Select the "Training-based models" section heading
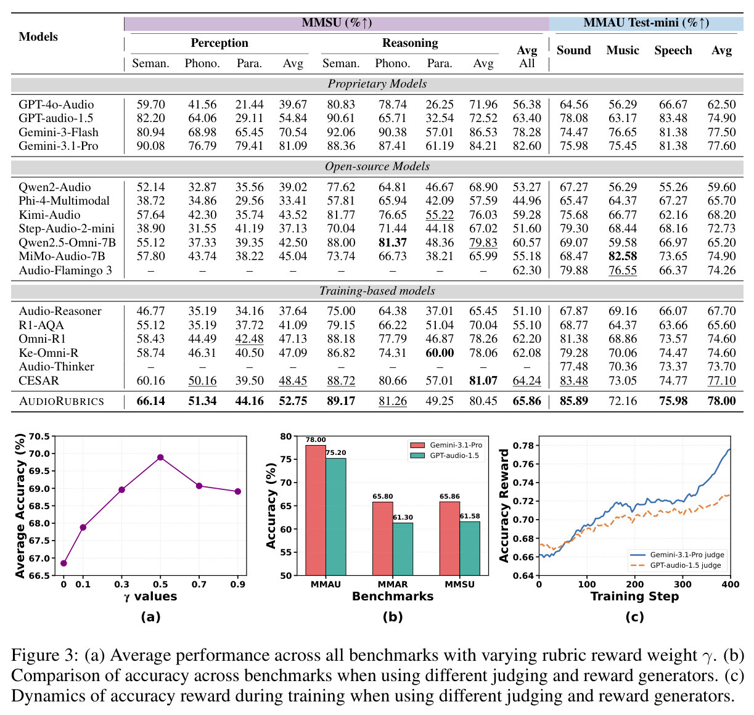Screen dimensions: 754x715 [377, 291]
